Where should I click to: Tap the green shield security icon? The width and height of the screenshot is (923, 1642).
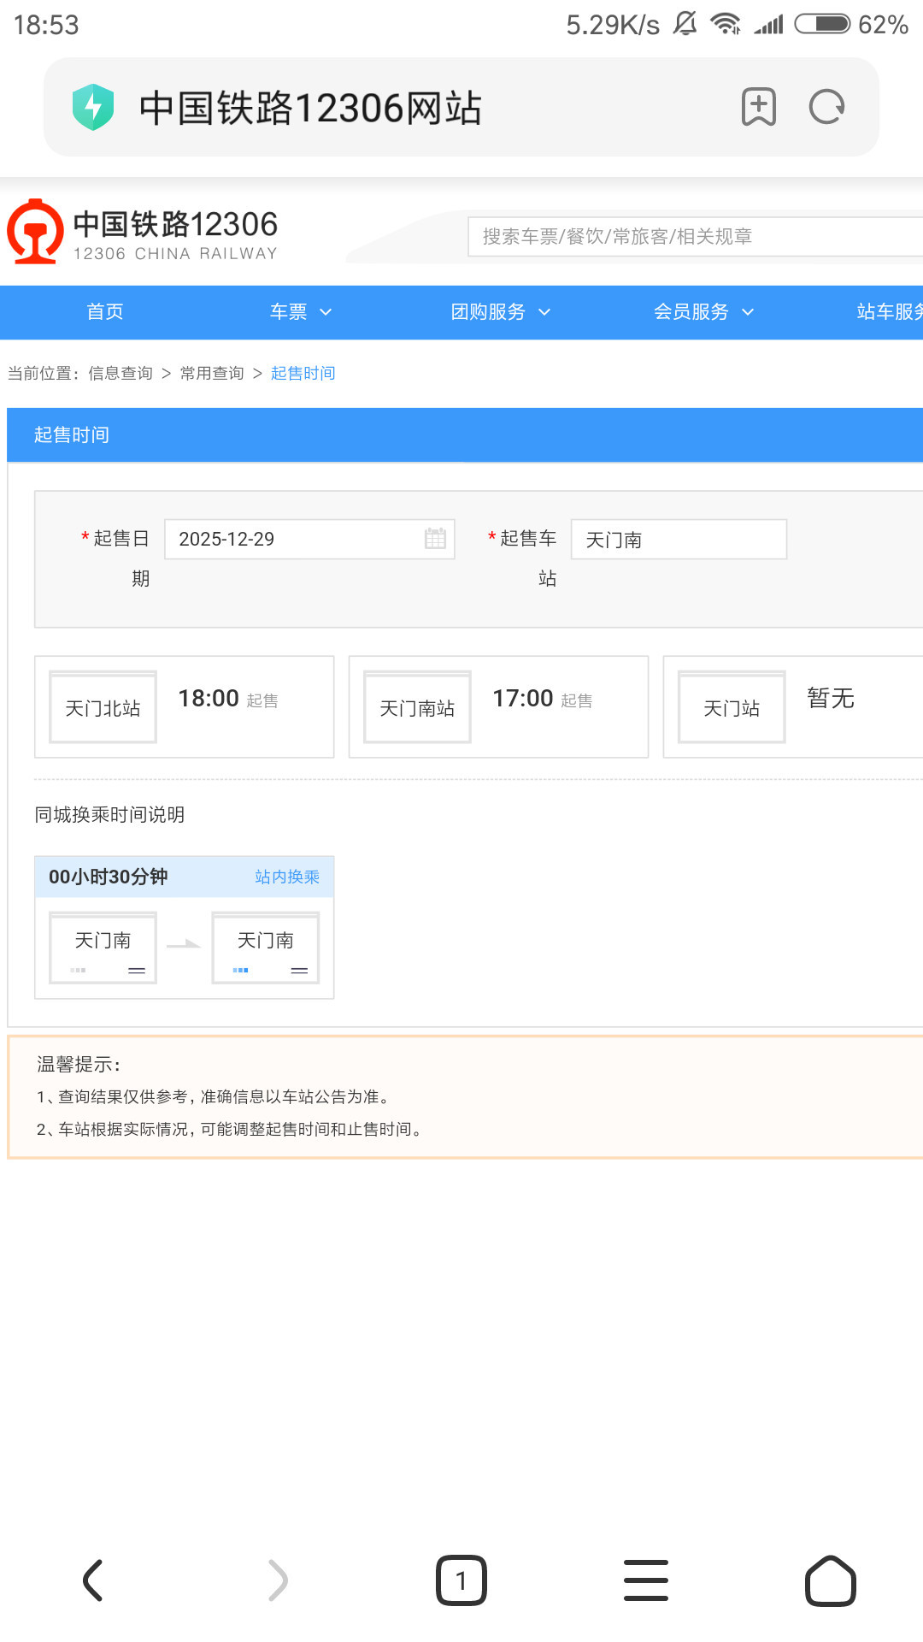(93, 108)
